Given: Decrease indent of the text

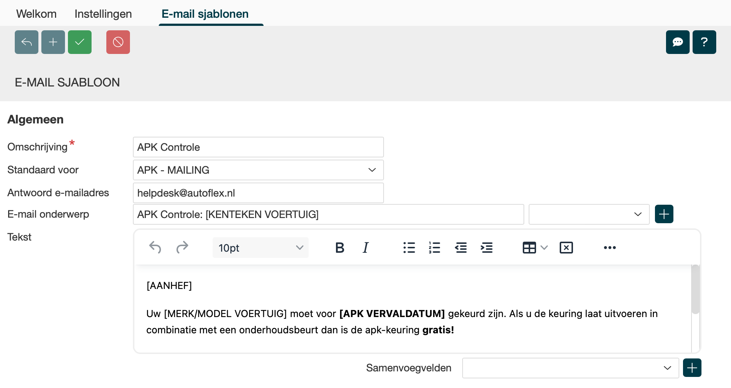Looking at the screenshot, I should 461,248.
